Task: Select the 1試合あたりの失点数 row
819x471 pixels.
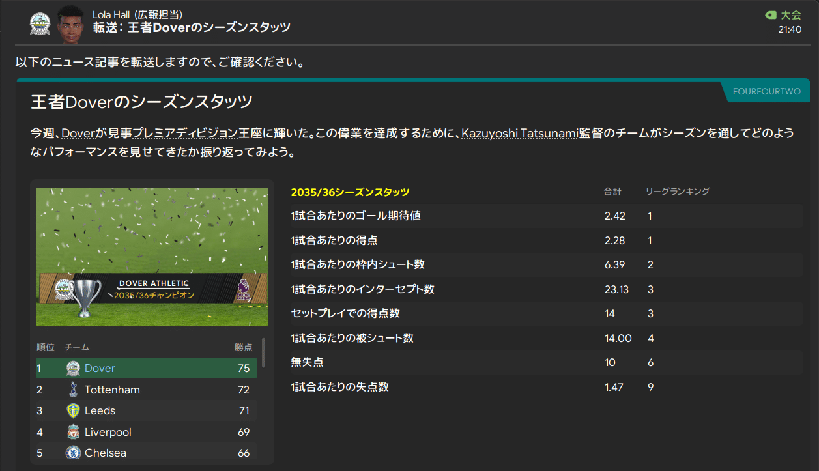Action: 546,387
